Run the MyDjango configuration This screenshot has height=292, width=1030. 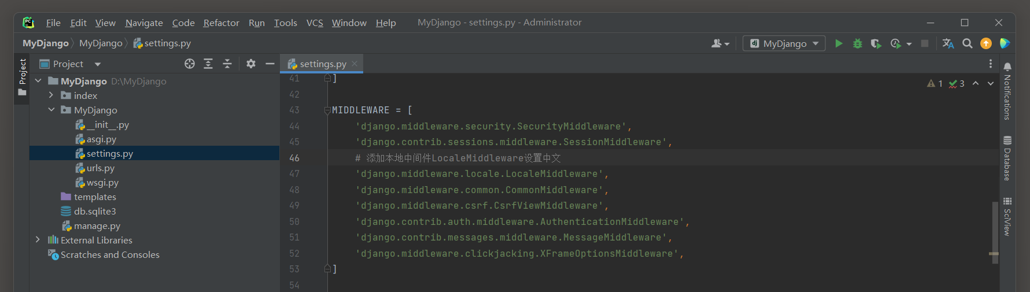(839, 43)
